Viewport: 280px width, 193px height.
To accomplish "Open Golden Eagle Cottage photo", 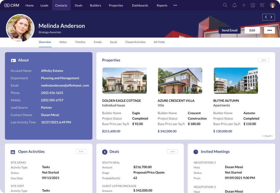I will point(125,81).
